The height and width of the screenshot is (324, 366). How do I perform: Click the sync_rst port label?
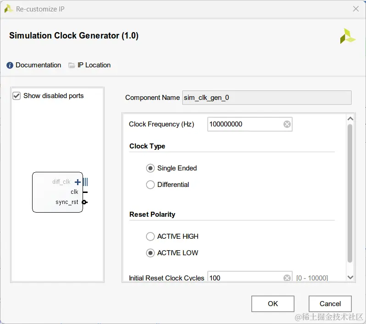[67, 202]
